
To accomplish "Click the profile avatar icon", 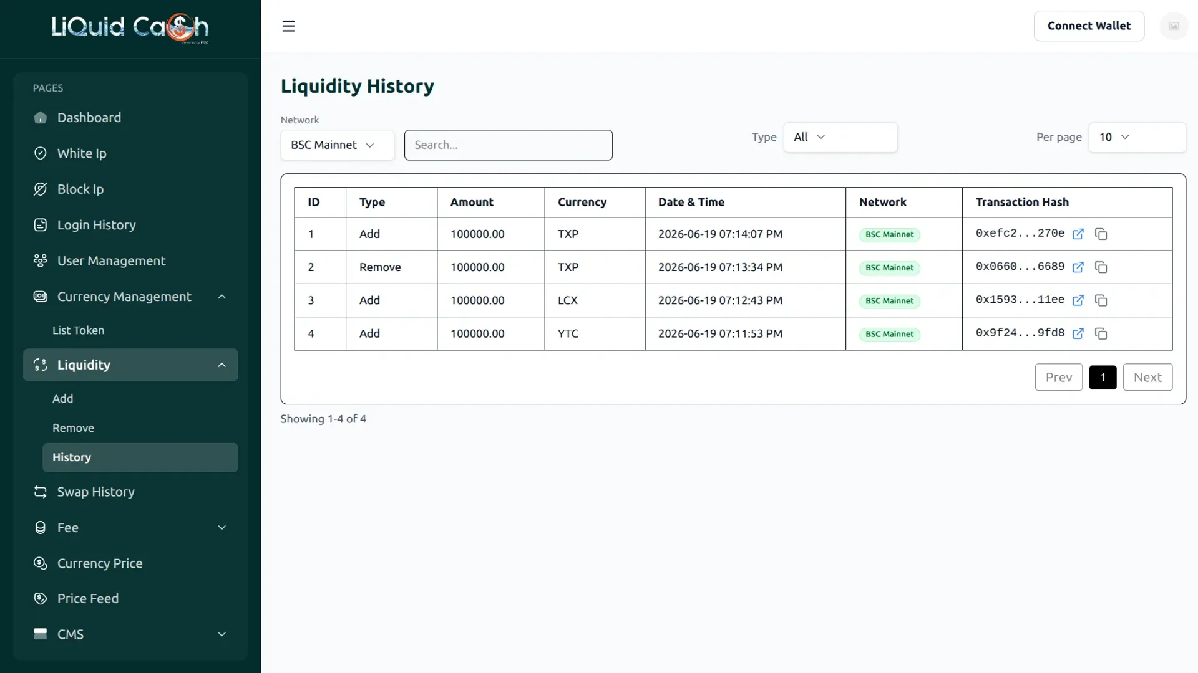I will [x=1174, y=26].
